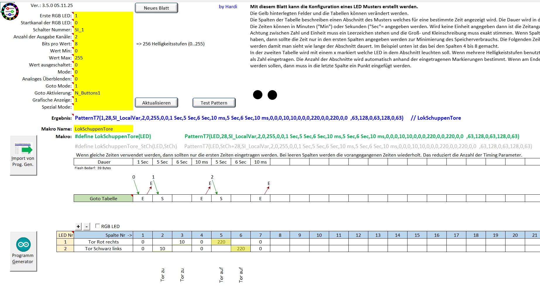Click the second black LED preview circle
Screen dimensions: 540x288
pyautogui.click(x=272, y=95)
